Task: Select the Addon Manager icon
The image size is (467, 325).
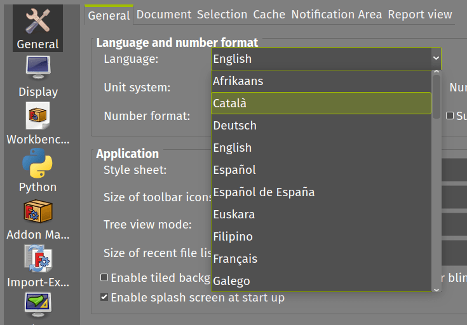Action: (37, 211)
